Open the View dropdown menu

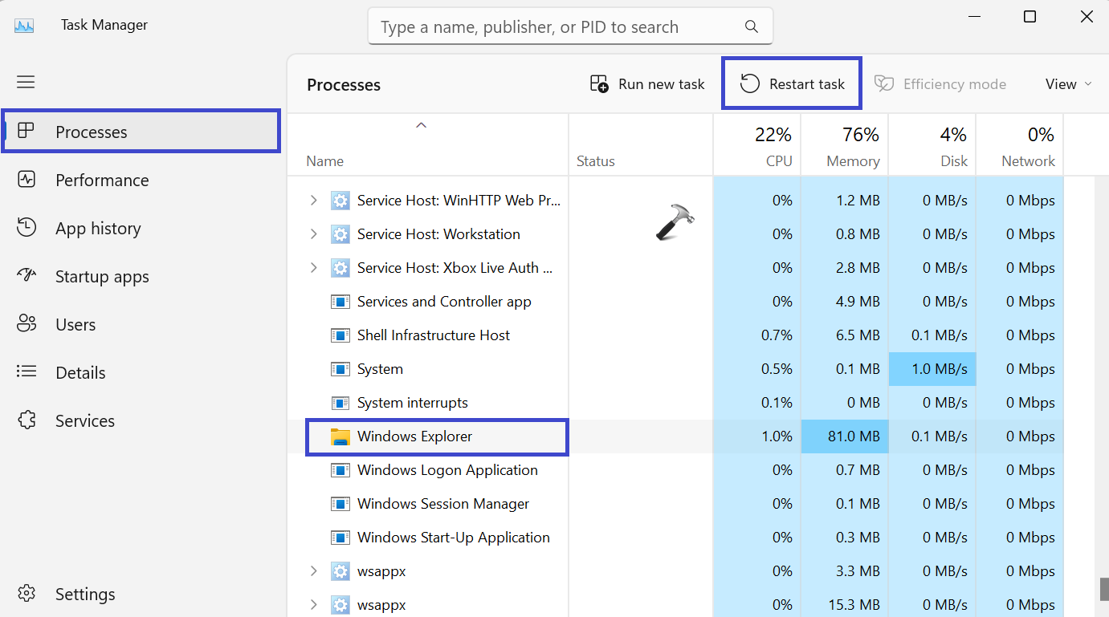(x=1068, y=84)
